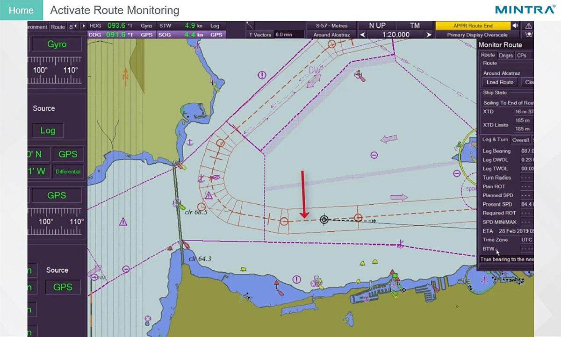
Task: Open the alerts warning triangle icon
Action: point(528,26)
